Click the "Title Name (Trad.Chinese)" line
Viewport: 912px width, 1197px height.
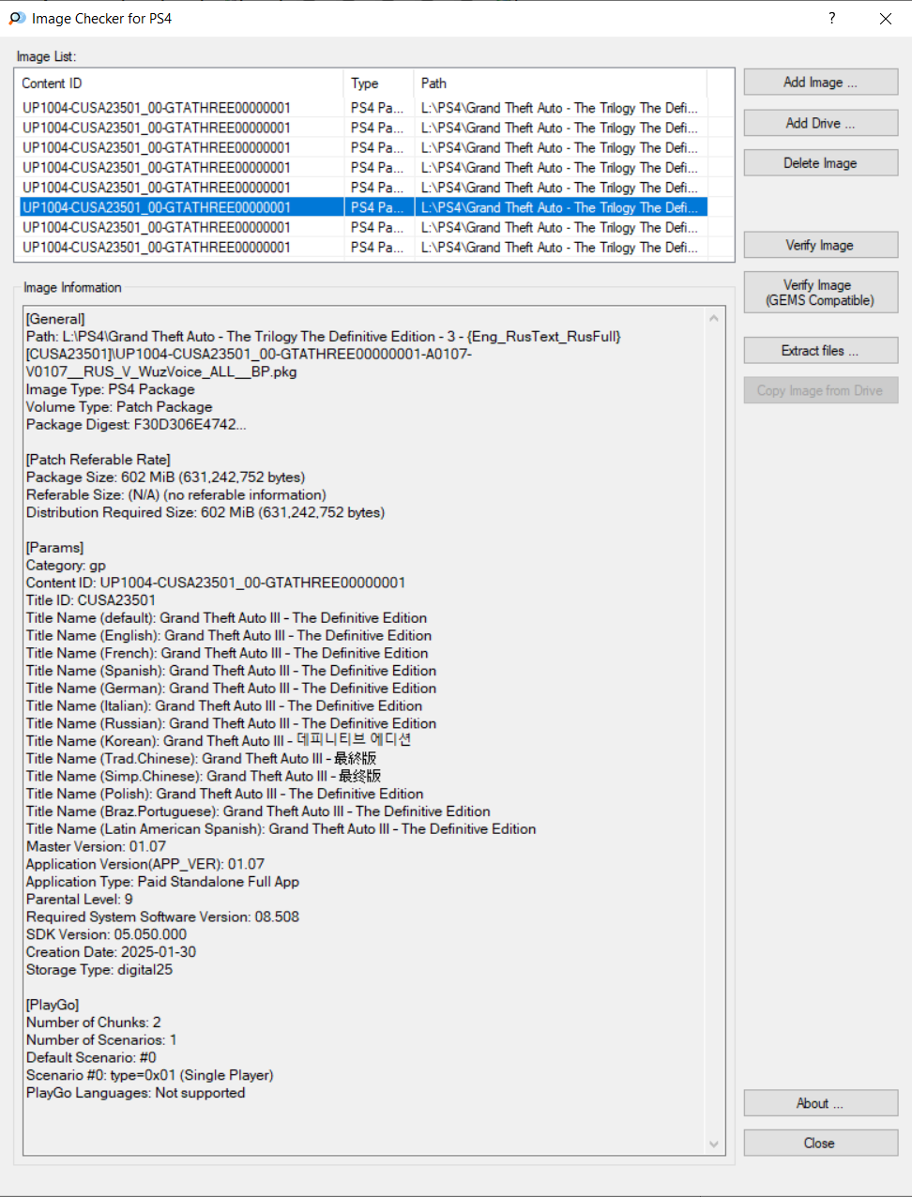click(x=202, y=759)
